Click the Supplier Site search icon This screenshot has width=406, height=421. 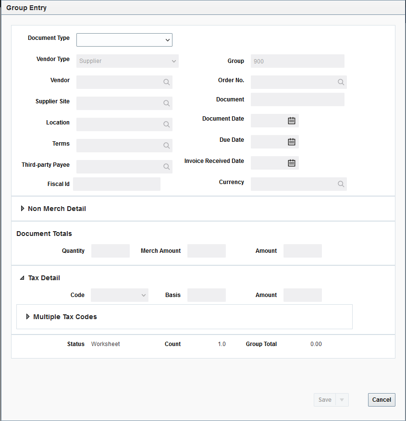click(166, 103)
